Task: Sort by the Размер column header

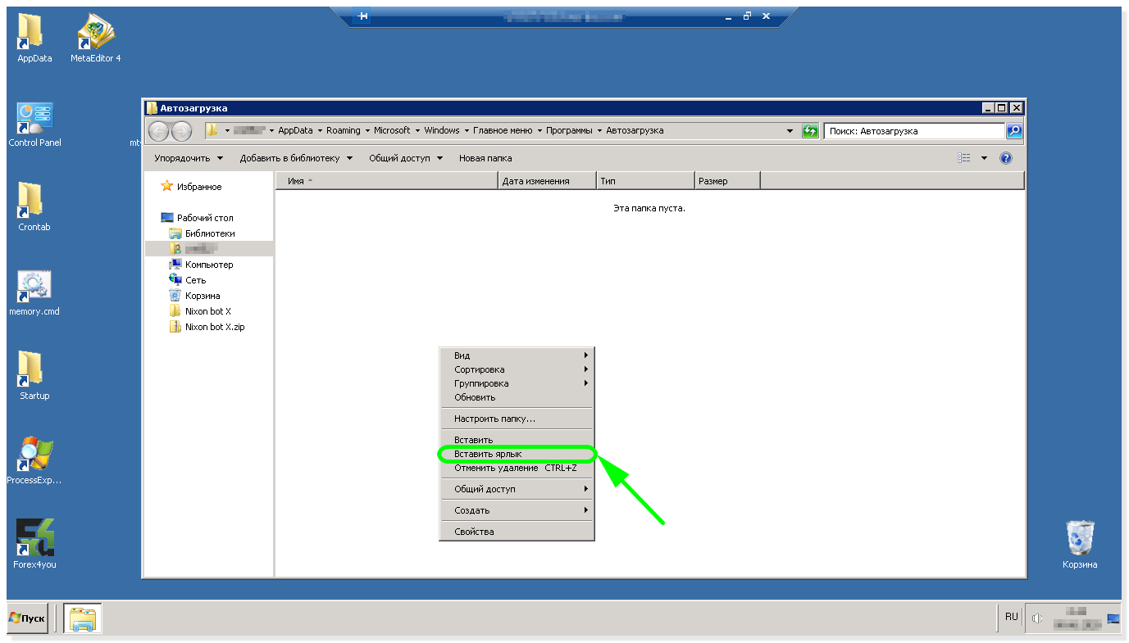Action: (728, 181)
